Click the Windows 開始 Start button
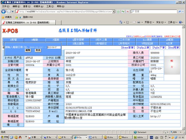 tap(5, 137)
